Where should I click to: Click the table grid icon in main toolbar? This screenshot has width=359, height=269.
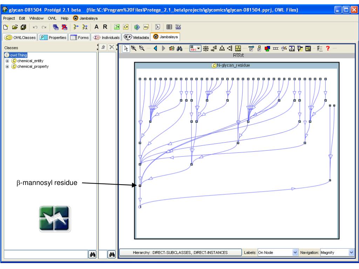tap(169, 27)
